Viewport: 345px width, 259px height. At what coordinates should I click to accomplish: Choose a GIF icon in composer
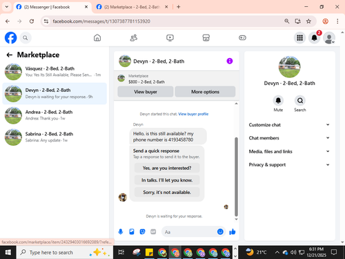153,232
